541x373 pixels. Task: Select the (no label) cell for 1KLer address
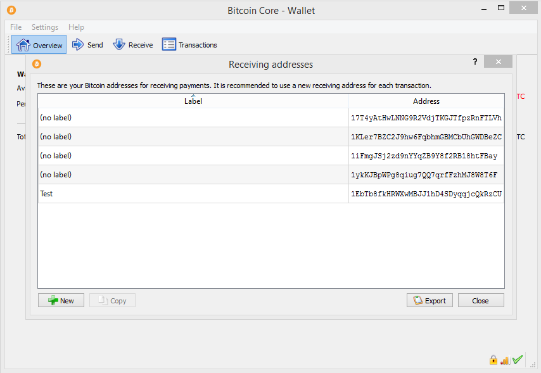tap(193, 137)
